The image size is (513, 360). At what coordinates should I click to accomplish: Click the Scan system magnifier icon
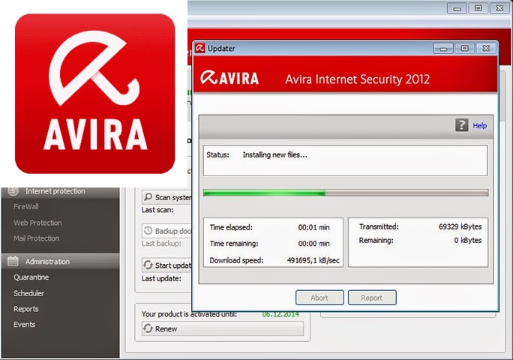[148, 196]
